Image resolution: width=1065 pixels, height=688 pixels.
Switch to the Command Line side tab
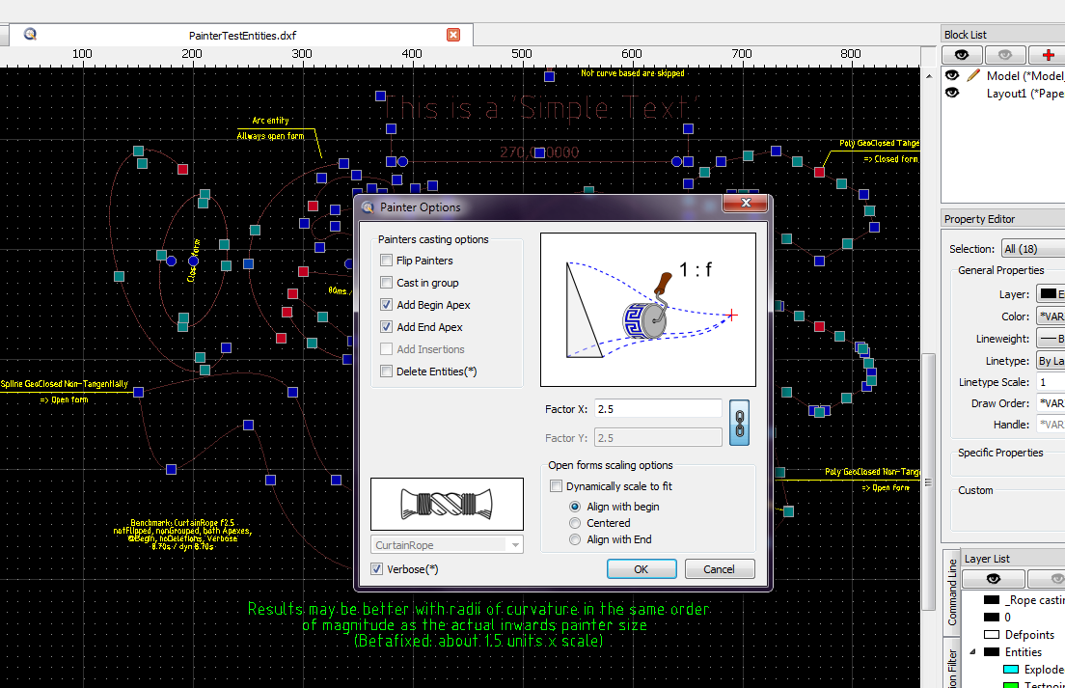coord(952,591)
